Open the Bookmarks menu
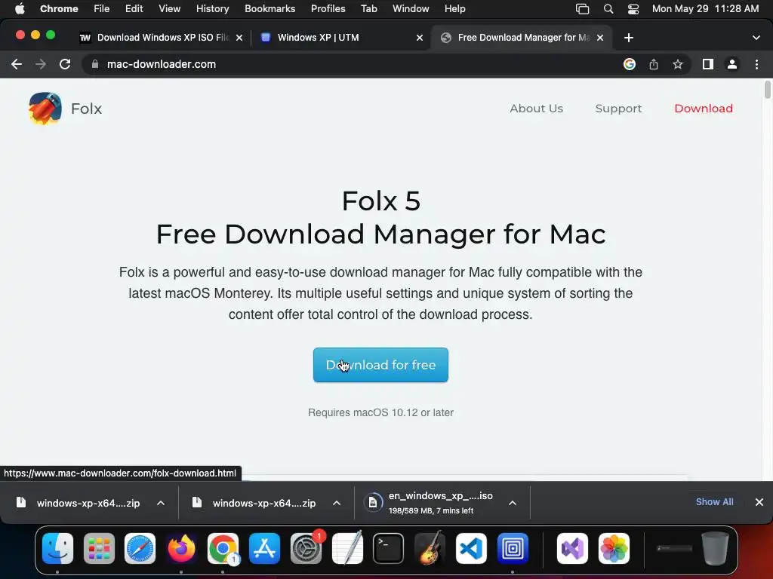Screen dimensions: 773x579 (x=269, y=9)
